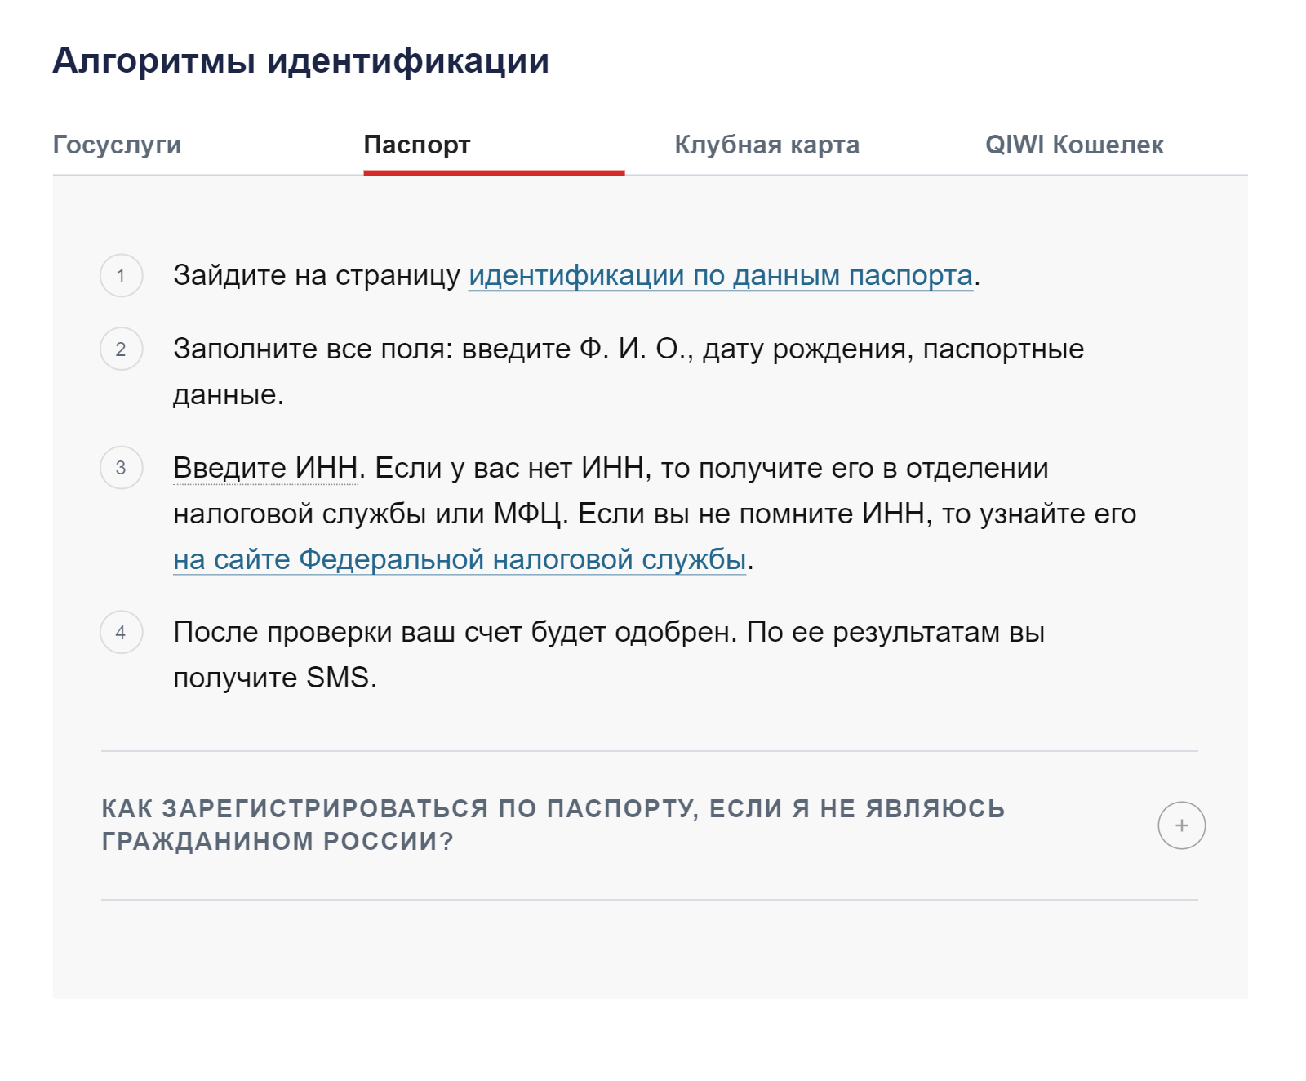Select the Паспорт tab
Screen dimensions: 1306x1081
click(x=417, y=145)
